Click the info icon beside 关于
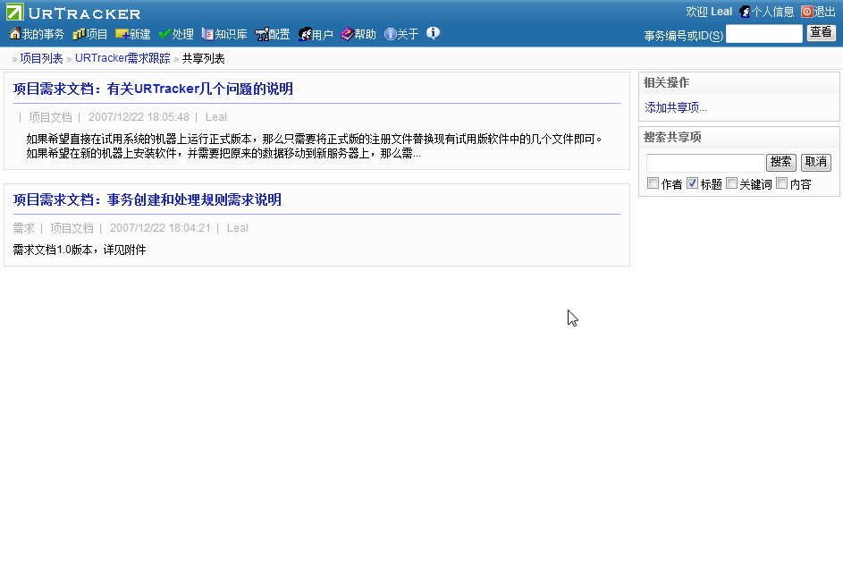This screenshot has width=843, height=577. (391, 35)
